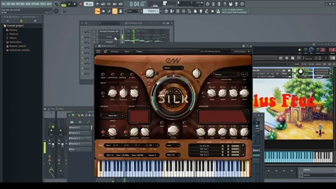Select History in the project browser
This screenshot has width=336, height=189.
pyautogui.click(x=13, y=30)
